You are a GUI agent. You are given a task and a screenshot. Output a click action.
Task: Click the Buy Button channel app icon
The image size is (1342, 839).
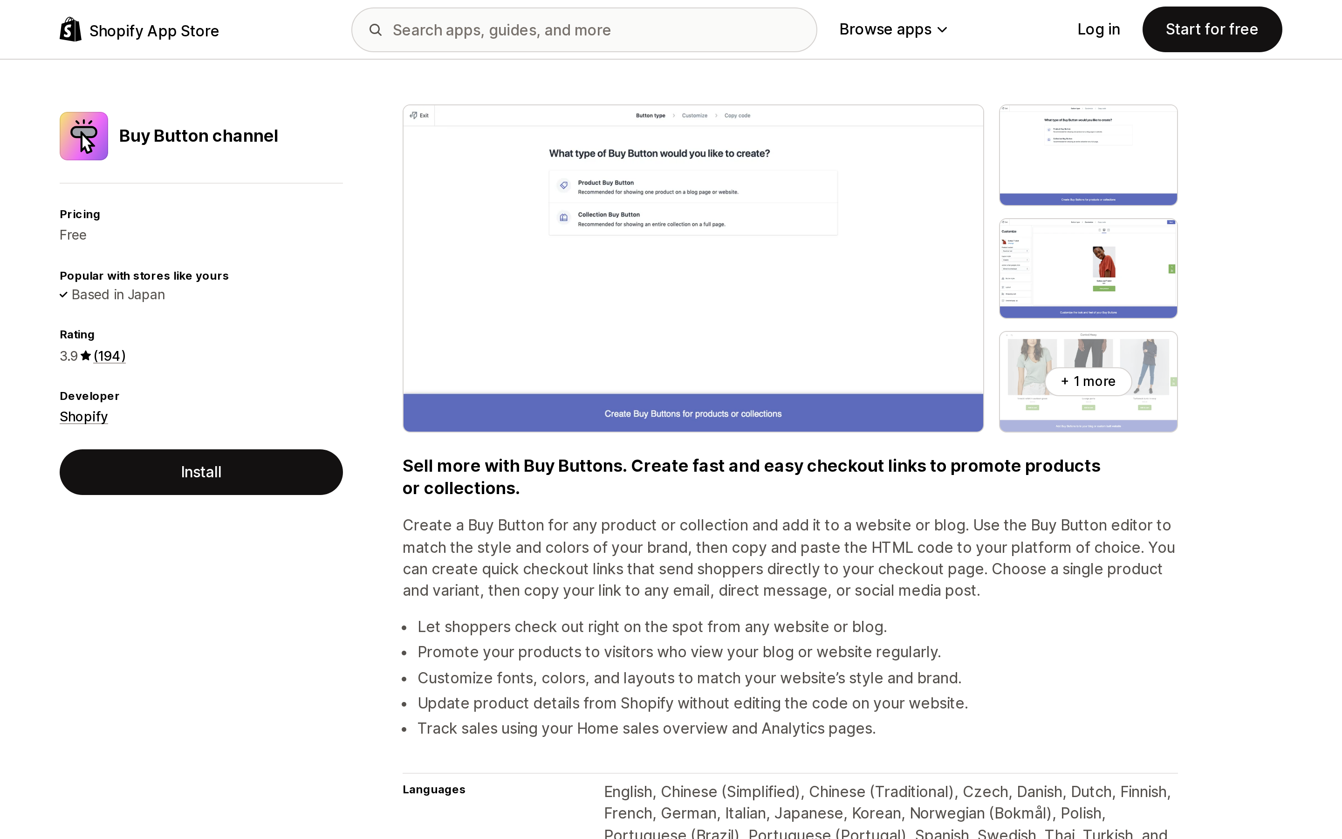click(x=84, y=136)
